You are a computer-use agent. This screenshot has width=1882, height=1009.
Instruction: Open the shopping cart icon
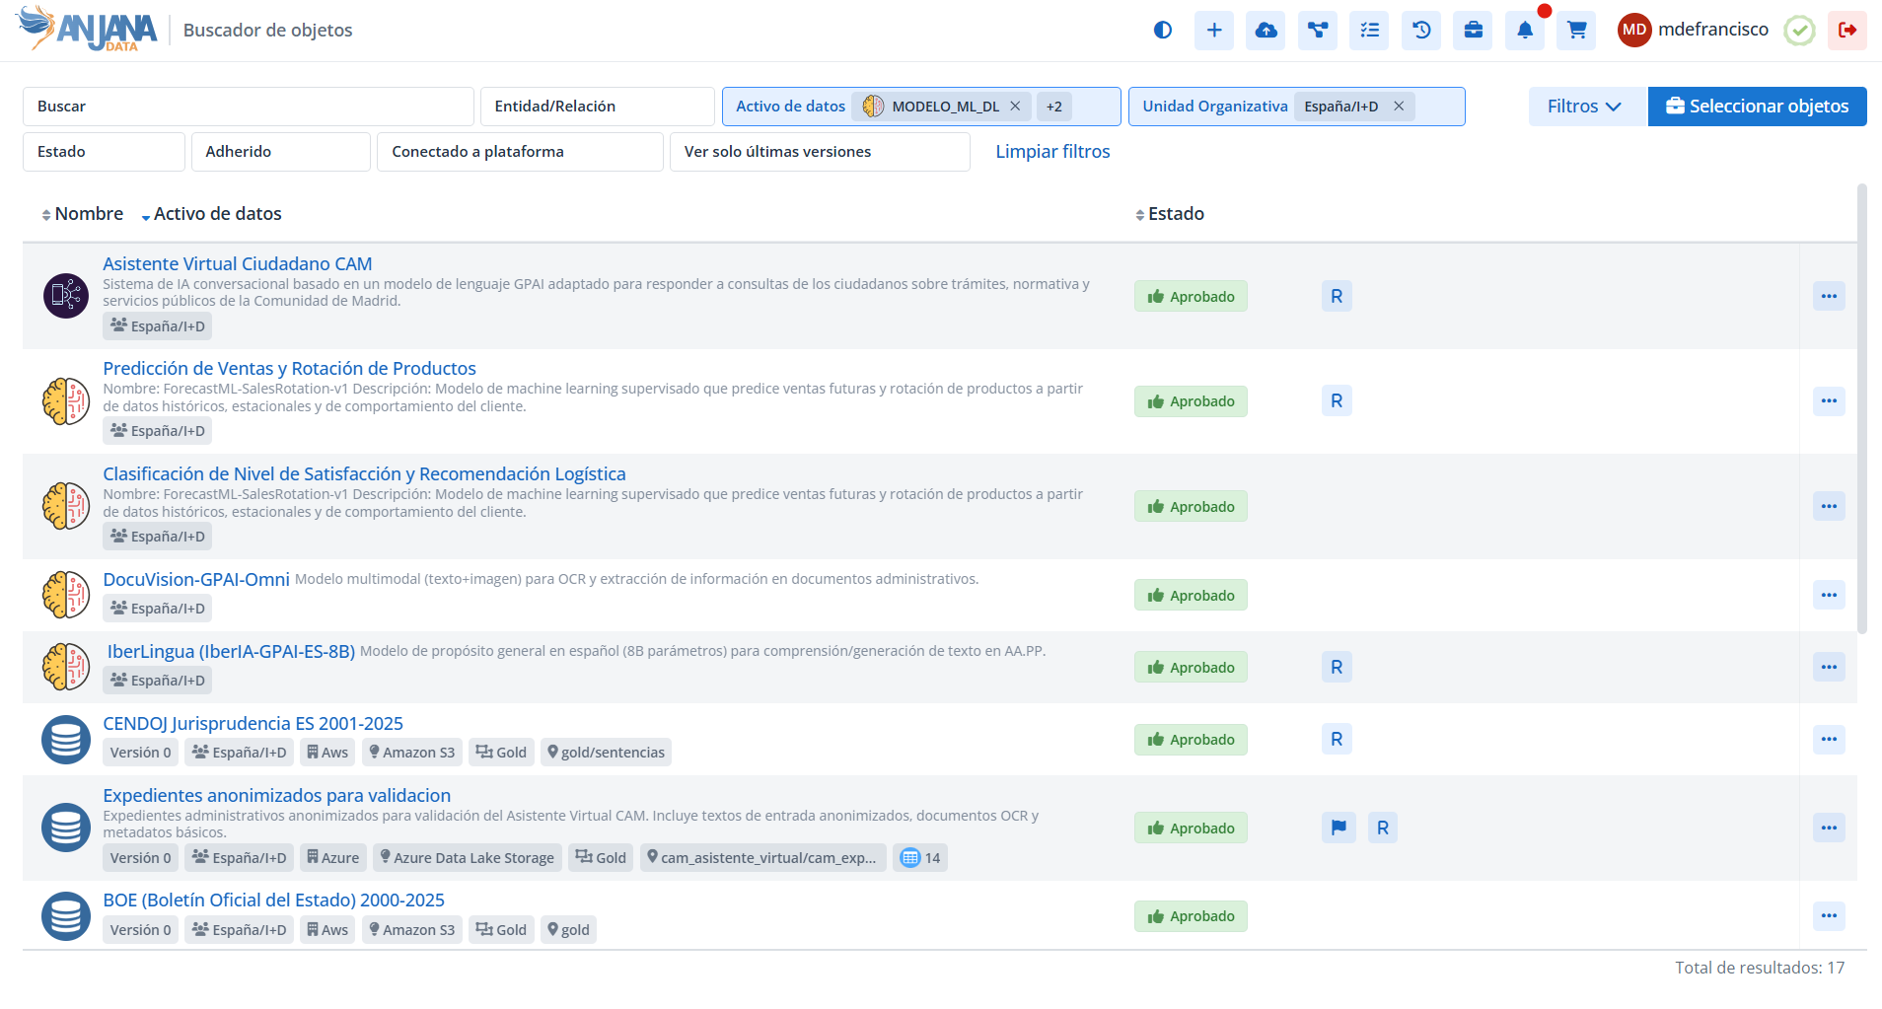pos(1576,31)
